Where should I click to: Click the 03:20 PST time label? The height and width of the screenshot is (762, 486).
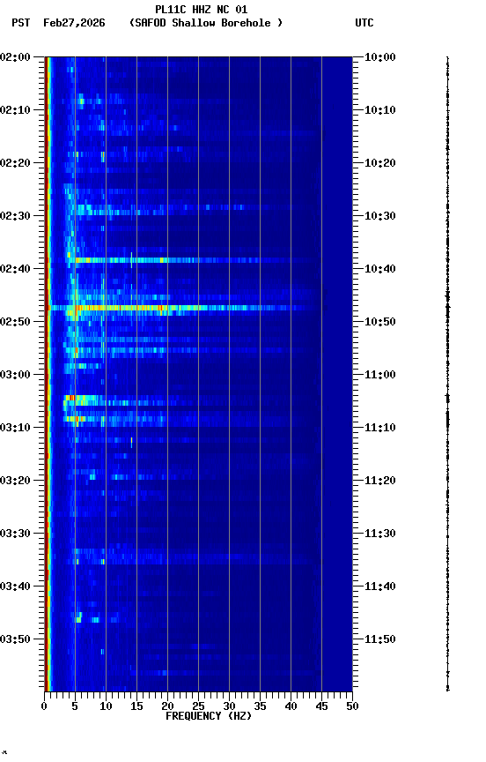click(x=15, y=481)
